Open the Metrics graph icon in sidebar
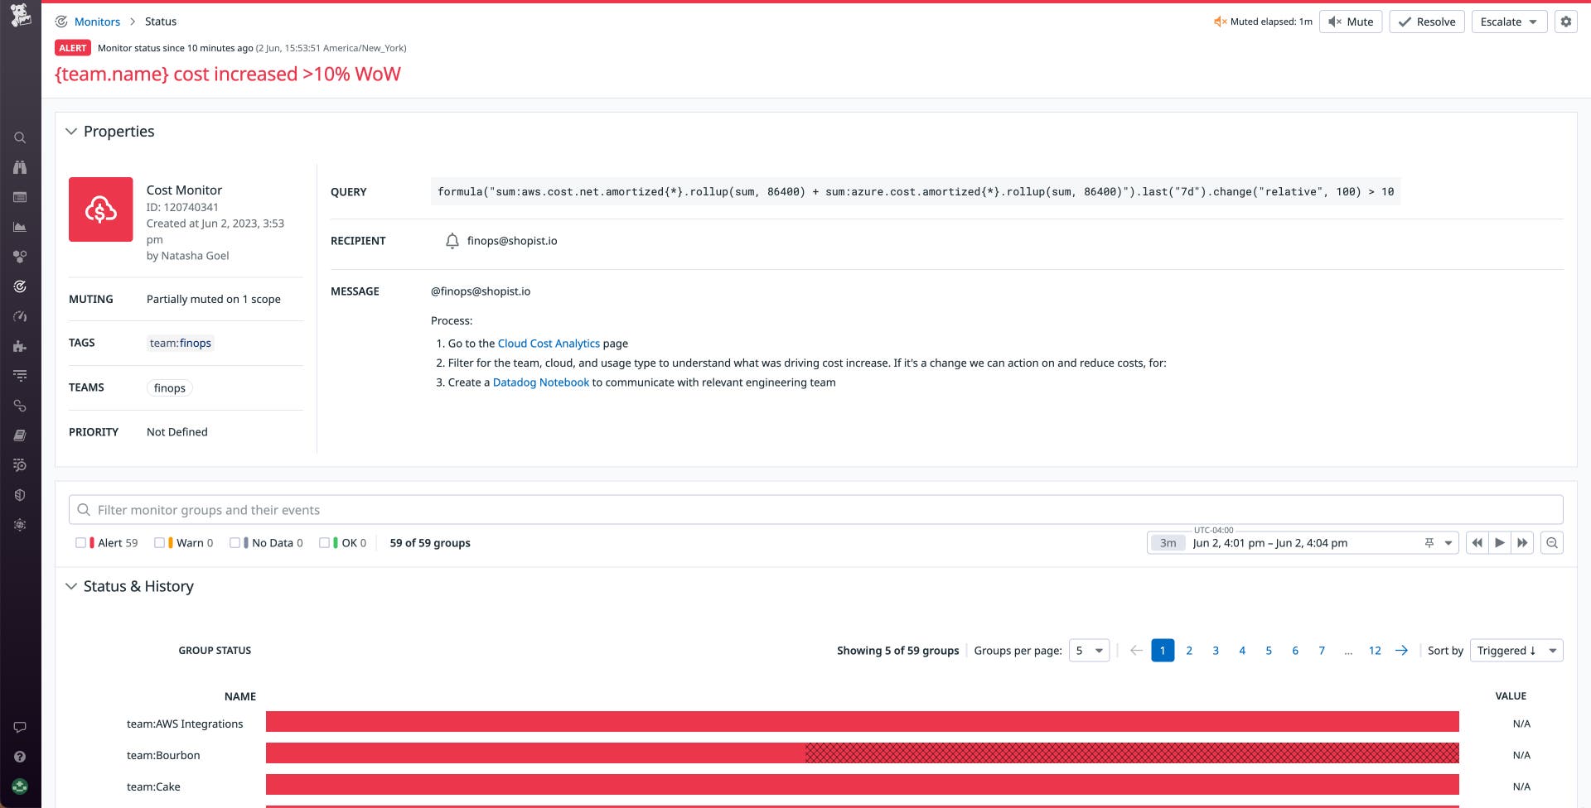The width and height of the screenshot is (1591, 808). click(x=20, y=226)
